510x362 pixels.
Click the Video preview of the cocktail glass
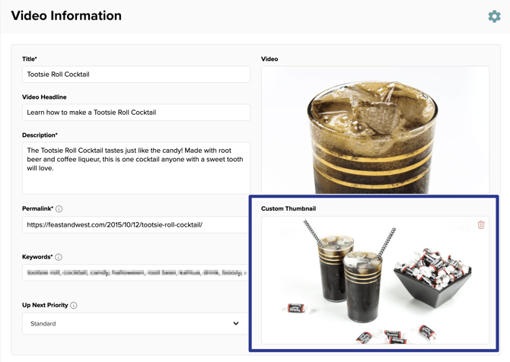coord(375,129)
